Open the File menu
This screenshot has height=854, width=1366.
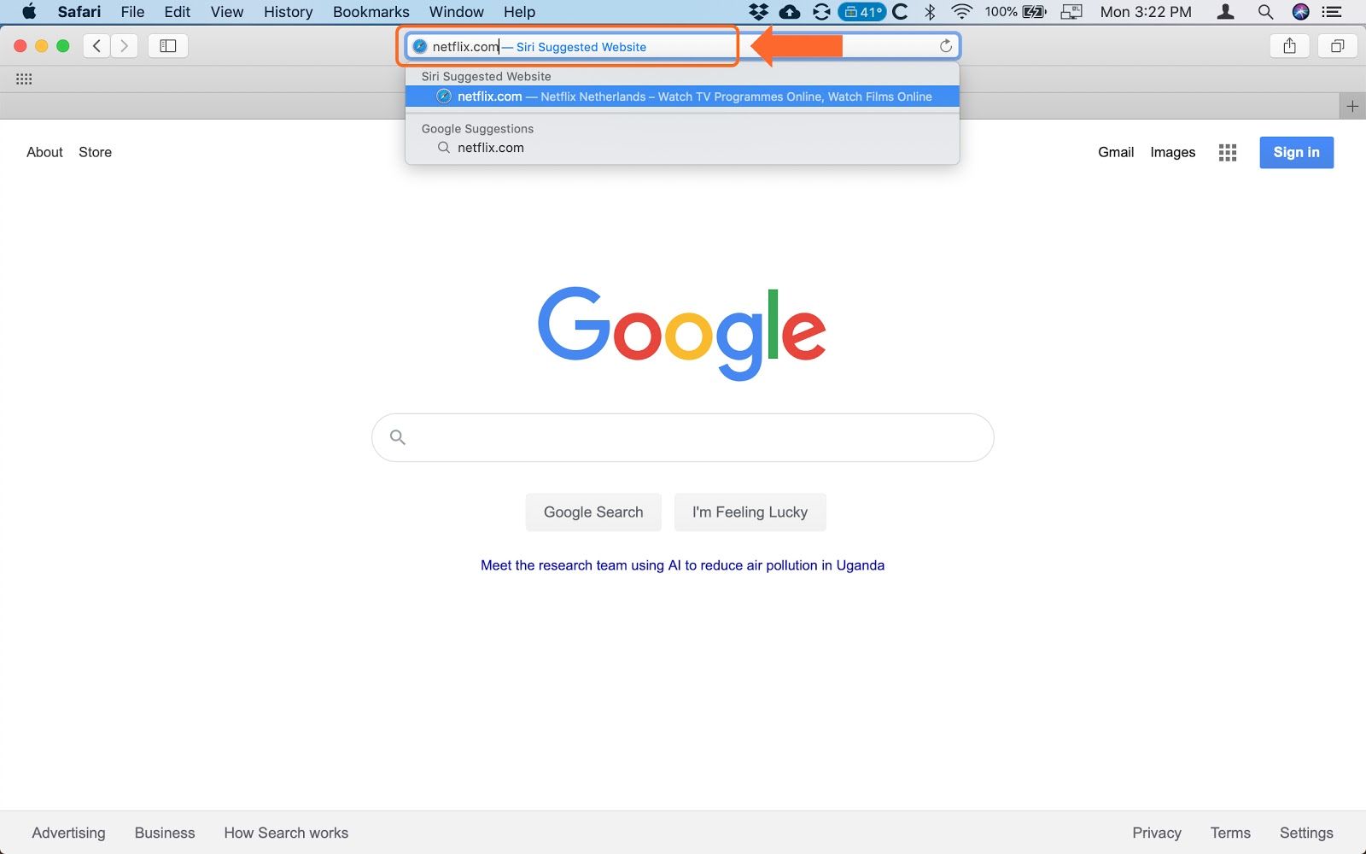click(132, 12)
